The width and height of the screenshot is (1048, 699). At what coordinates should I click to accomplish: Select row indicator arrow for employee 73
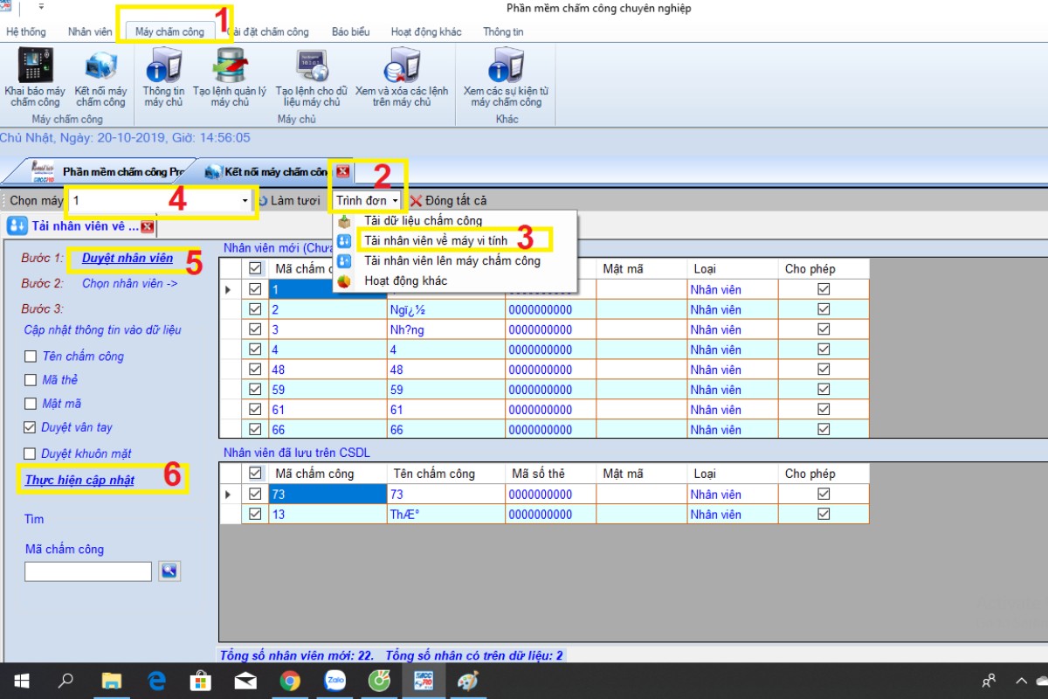click(x=230, y=494)
